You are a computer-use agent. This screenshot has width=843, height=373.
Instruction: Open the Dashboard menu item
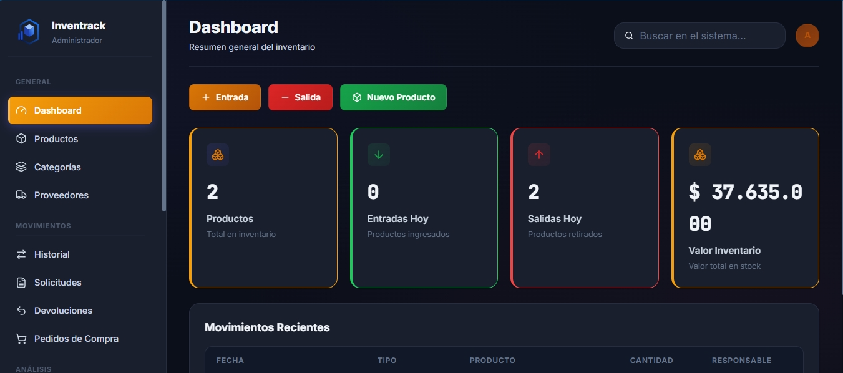point(80,110)
